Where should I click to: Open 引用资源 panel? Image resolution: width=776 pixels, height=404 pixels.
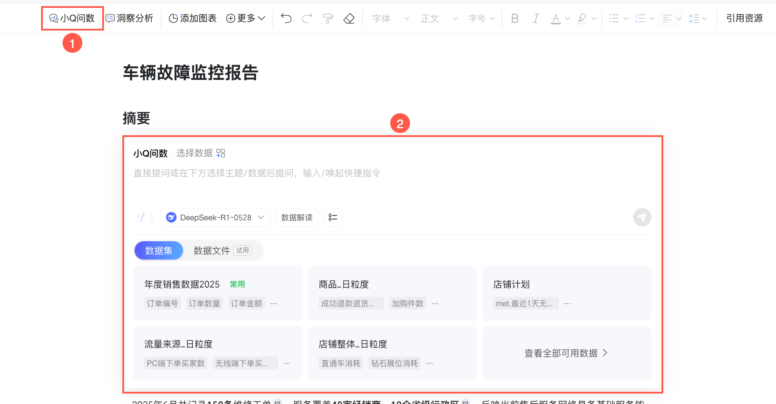(745, 18)
